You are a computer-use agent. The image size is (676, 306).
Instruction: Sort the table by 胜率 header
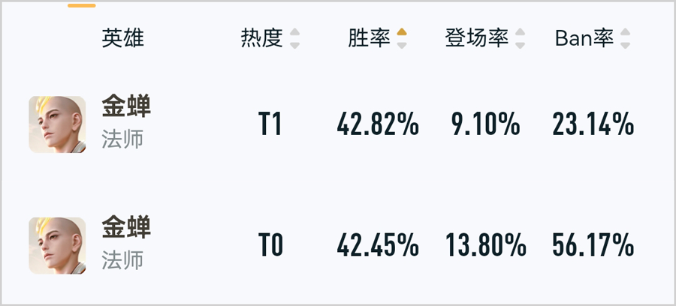tap(369, 38)
